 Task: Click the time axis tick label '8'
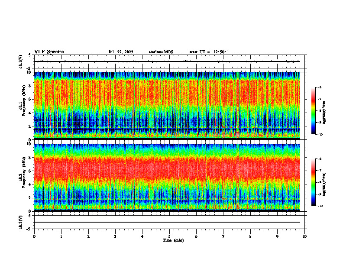tap(250, 236)
